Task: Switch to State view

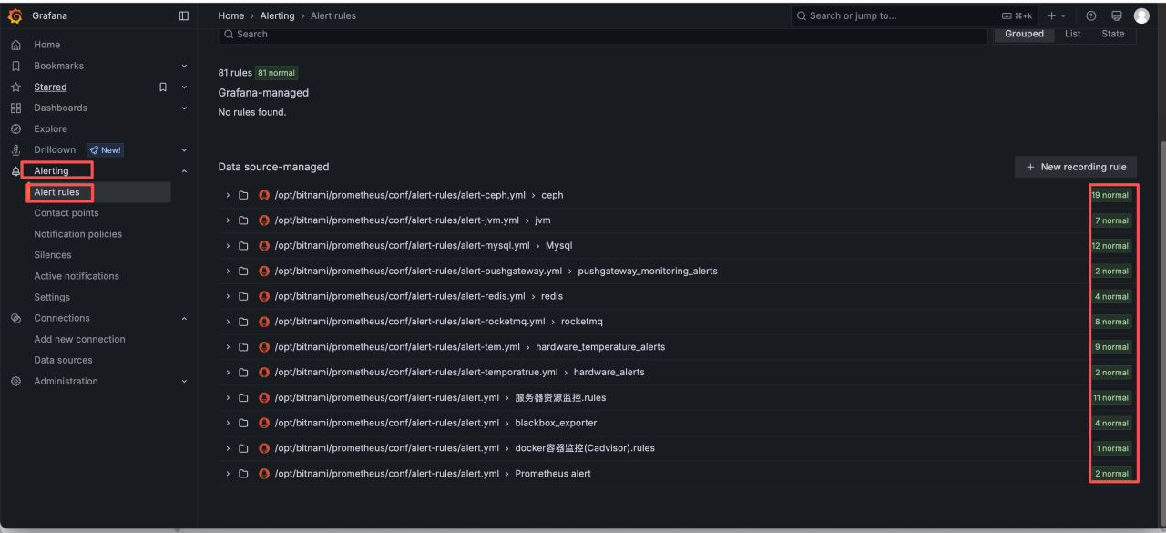Action: point(1112,34)
